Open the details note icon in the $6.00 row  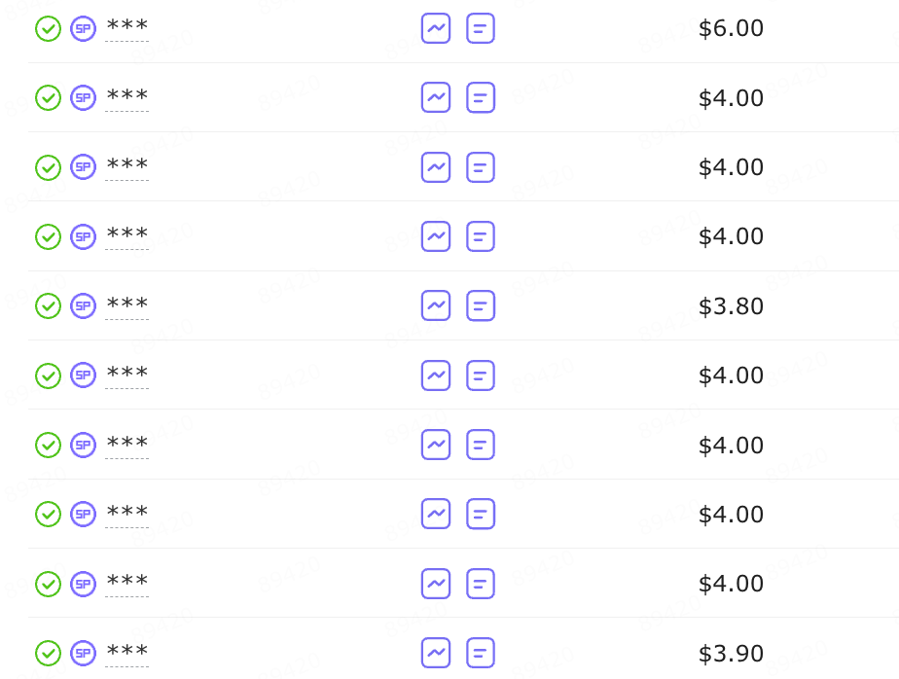click(x=481, y=28)
